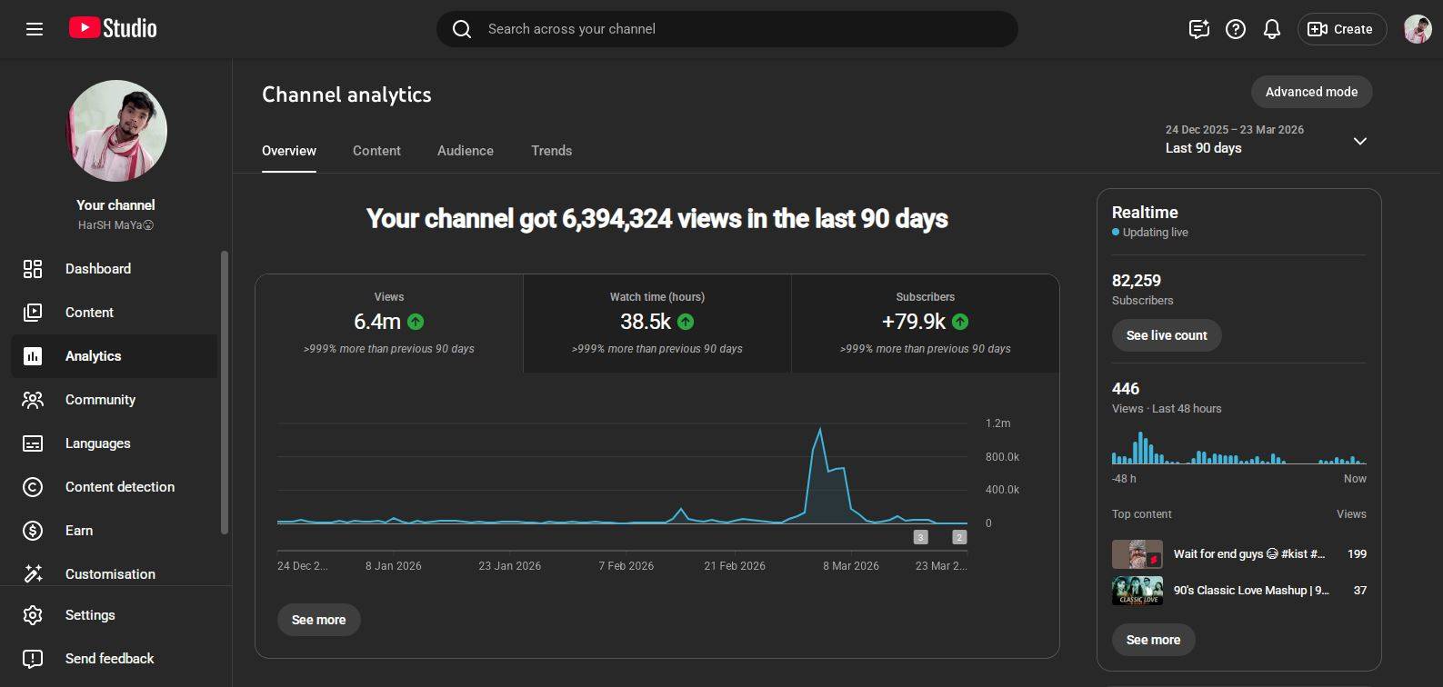Open the account avatar menu
The height and width of the screenshot is (687, 1443).
[1417, 29]
